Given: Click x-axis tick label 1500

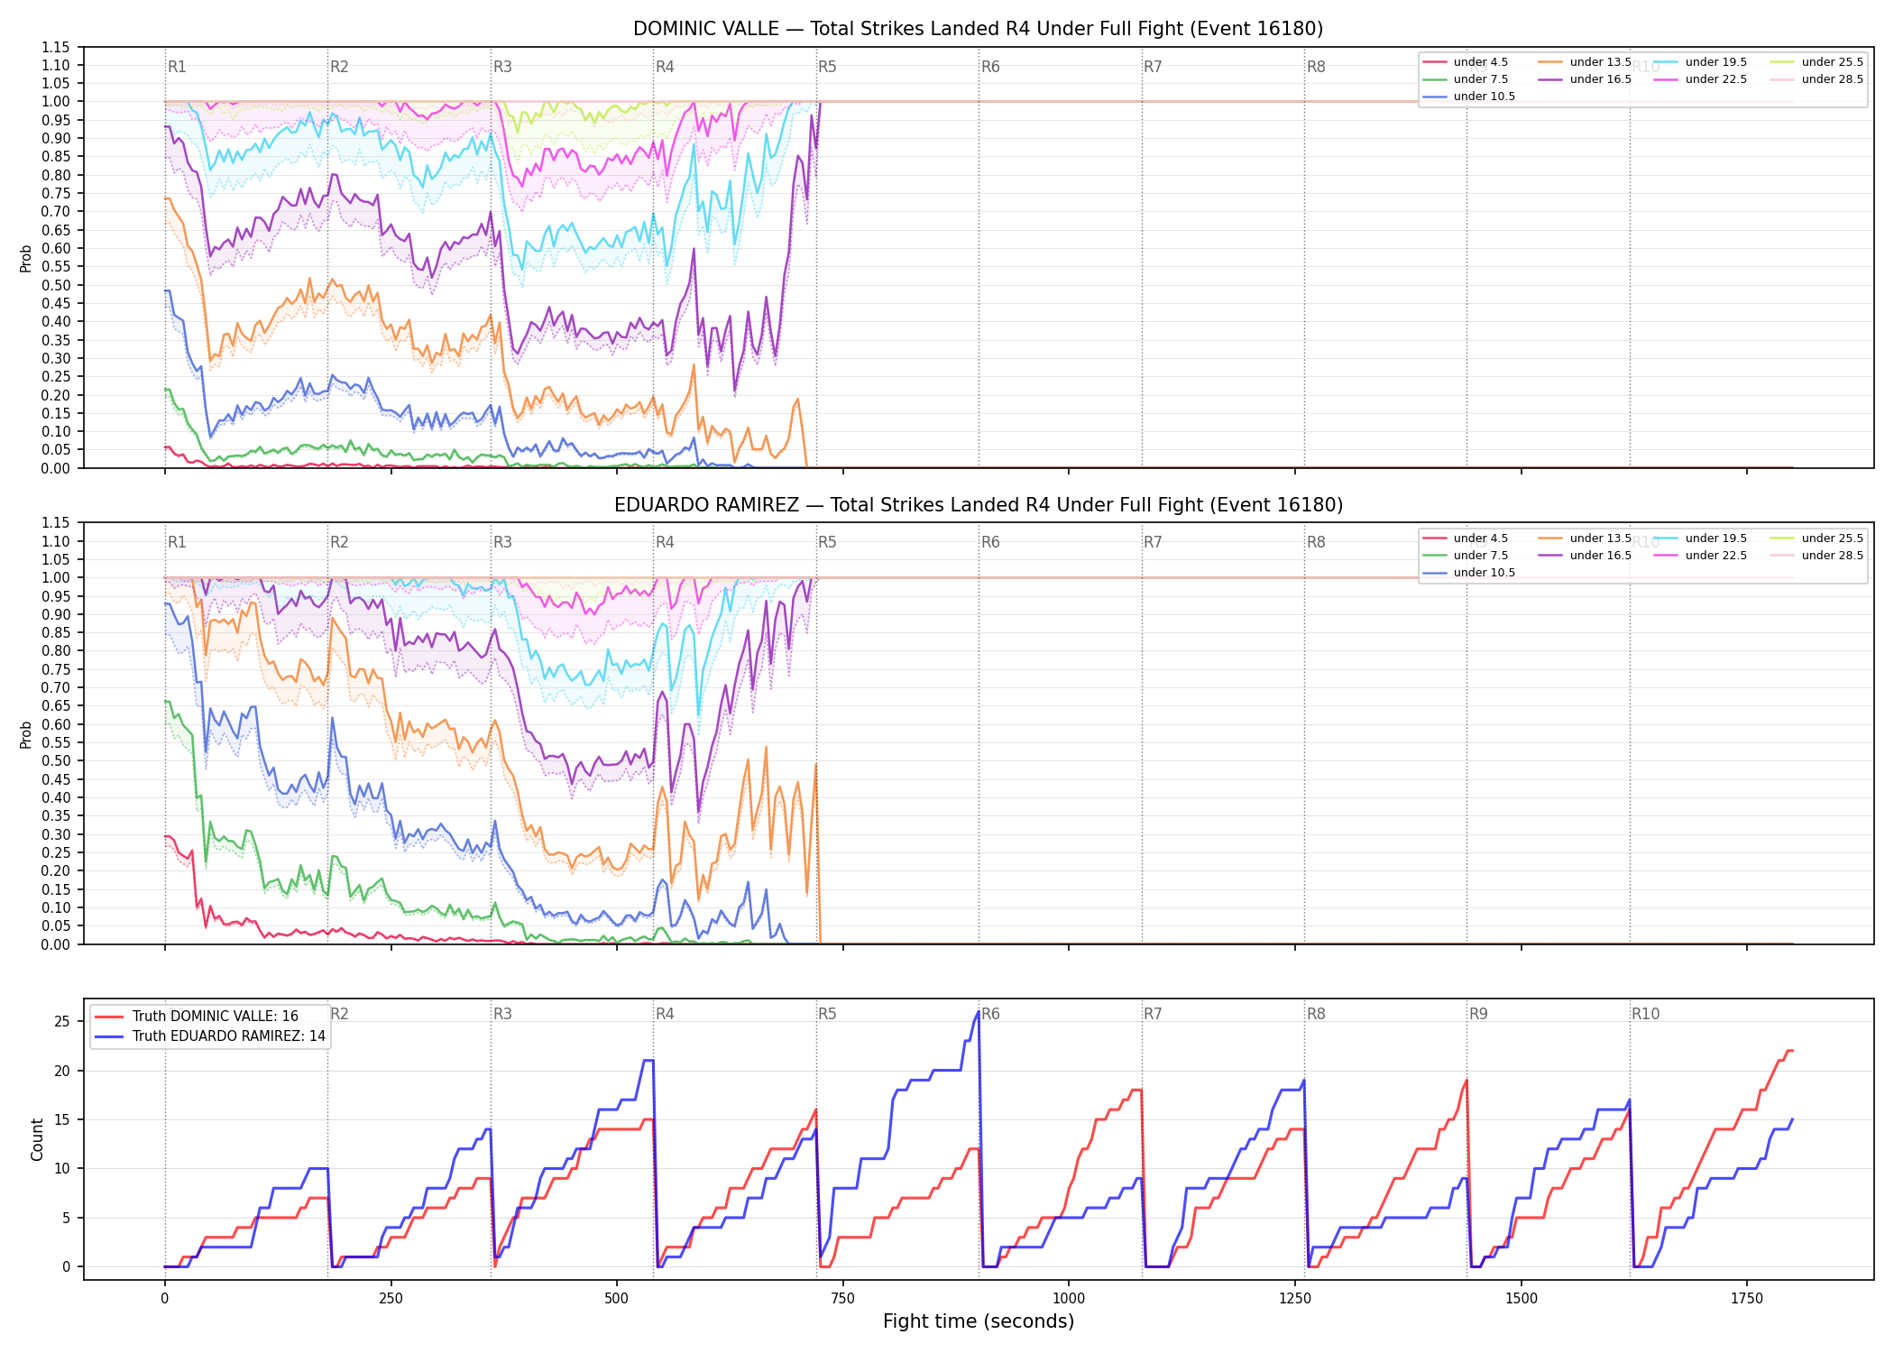Looking at the screenshot, I should point(1522,1299).
